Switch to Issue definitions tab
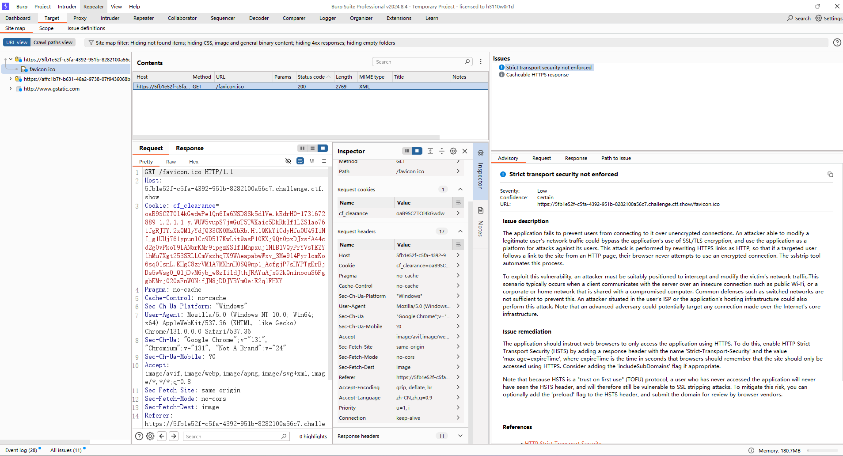Screen dimensions: 843x456 (x=86, y=28)
